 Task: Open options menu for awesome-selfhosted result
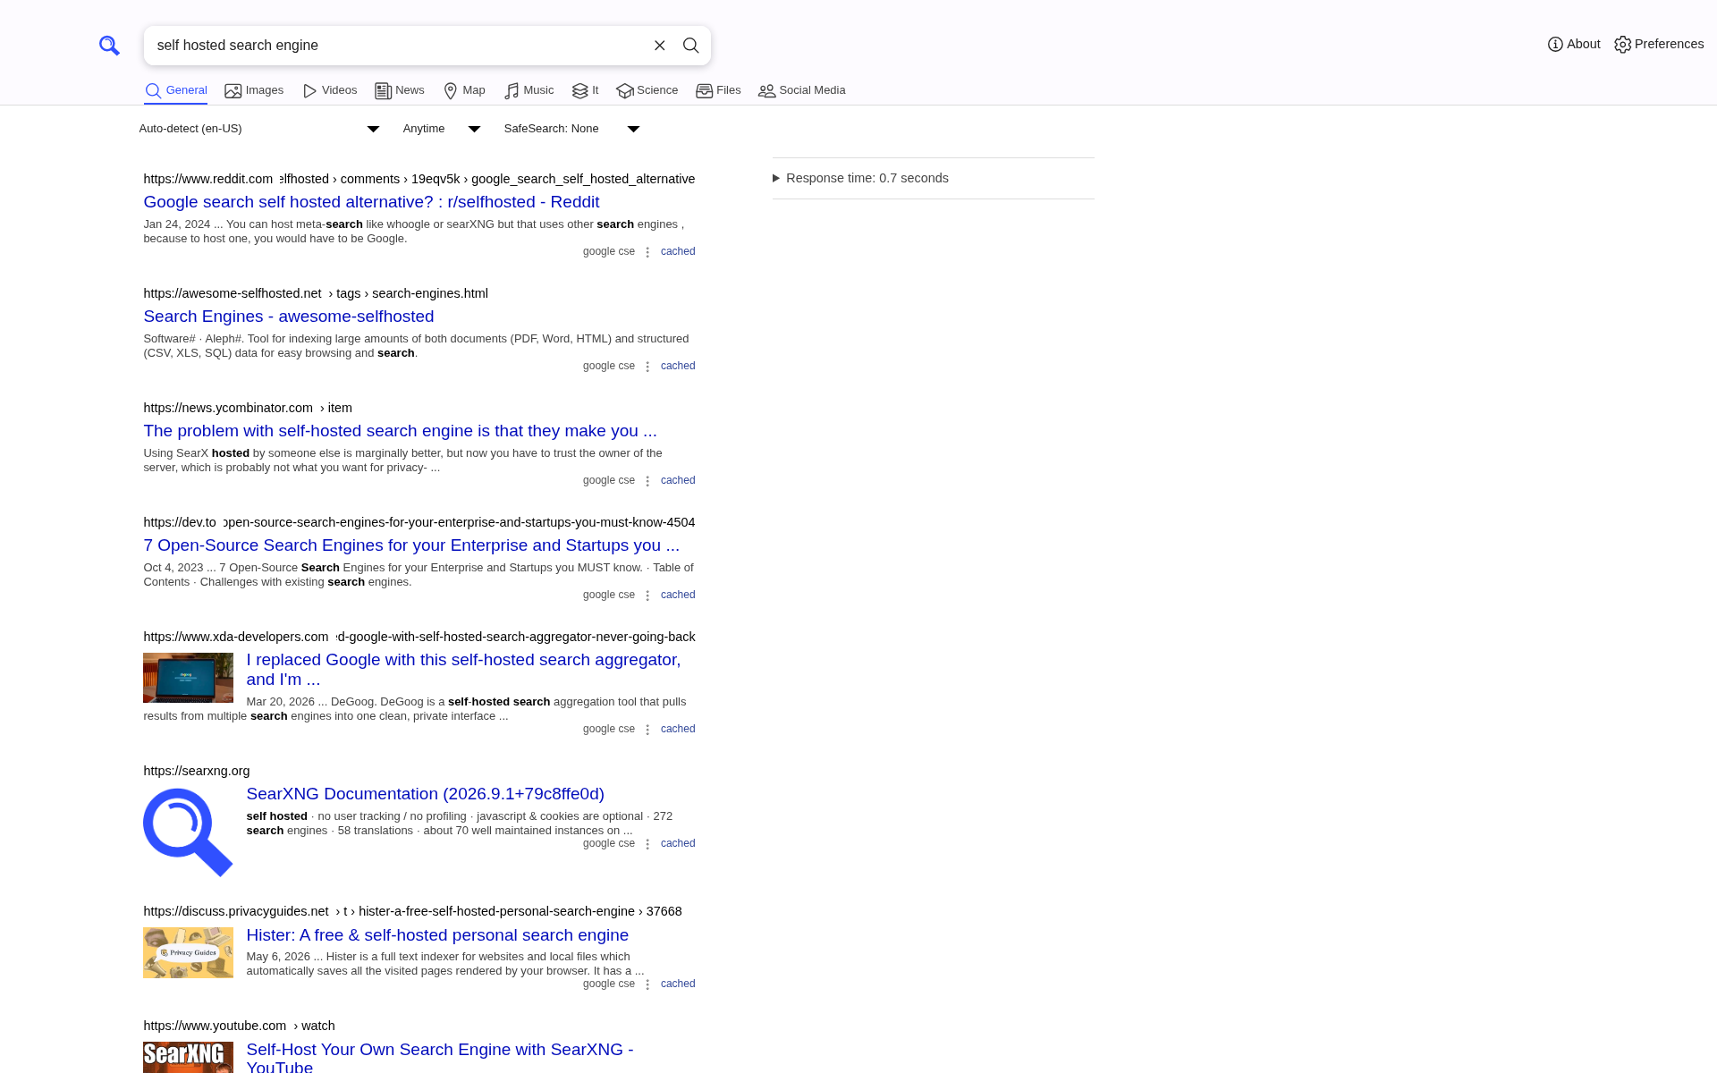(x=647, y=367)
